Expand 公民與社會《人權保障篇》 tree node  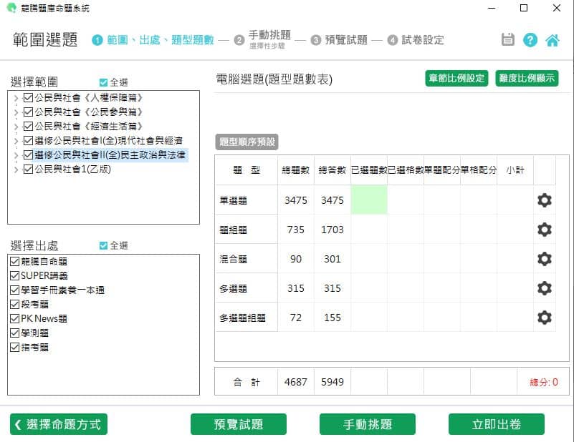point(16,98)
